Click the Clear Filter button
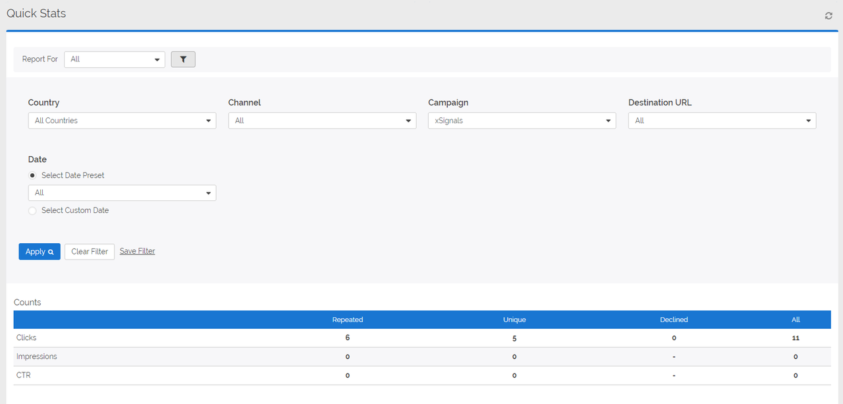Viewport: 843px width, 404px height. (x=90, y=252)
